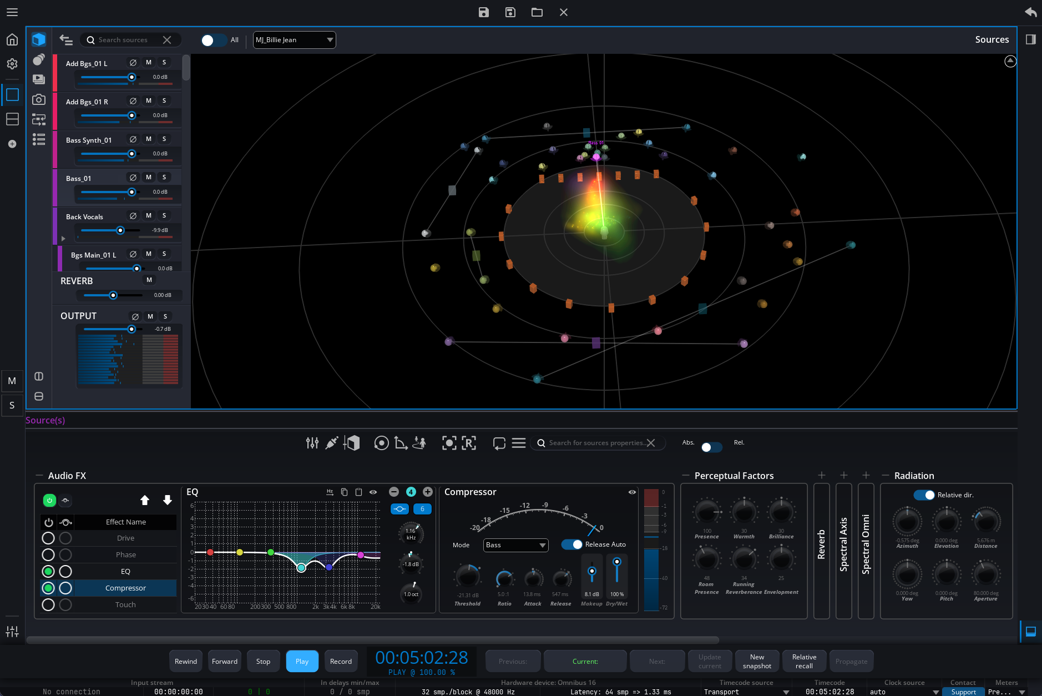Click the save file icon
Image resolution: width=1042 pixels, height=696 pixels.
pos(483,12)
